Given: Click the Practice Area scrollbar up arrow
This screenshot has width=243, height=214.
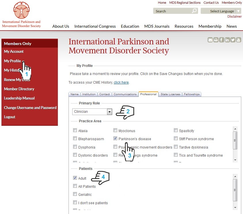Looking at the screenshot, I should coord(235,129).
